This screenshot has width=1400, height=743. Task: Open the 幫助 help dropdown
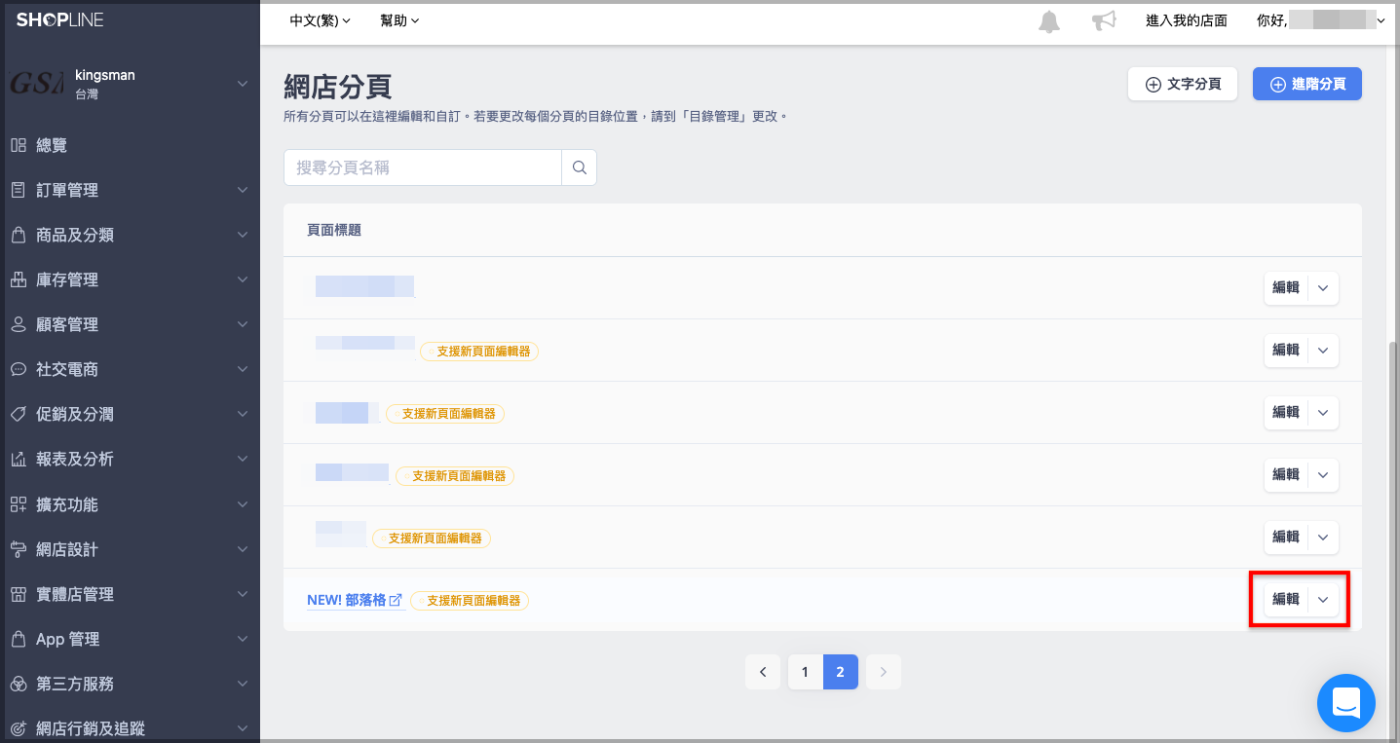399,20
